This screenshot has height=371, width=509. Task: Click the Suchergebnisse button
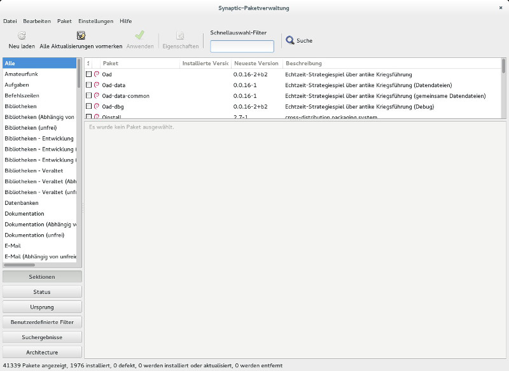(42, 337)
